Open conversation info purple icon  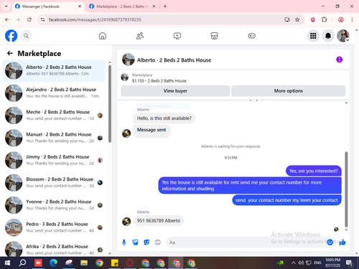point(339,60)
